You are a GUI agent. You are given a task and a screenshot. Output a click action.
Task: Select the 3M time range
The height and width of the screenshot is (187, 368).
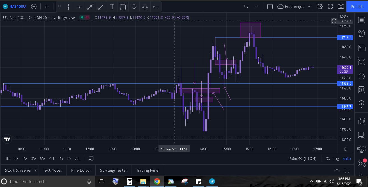pyautogui.click(x=33, y=158)
